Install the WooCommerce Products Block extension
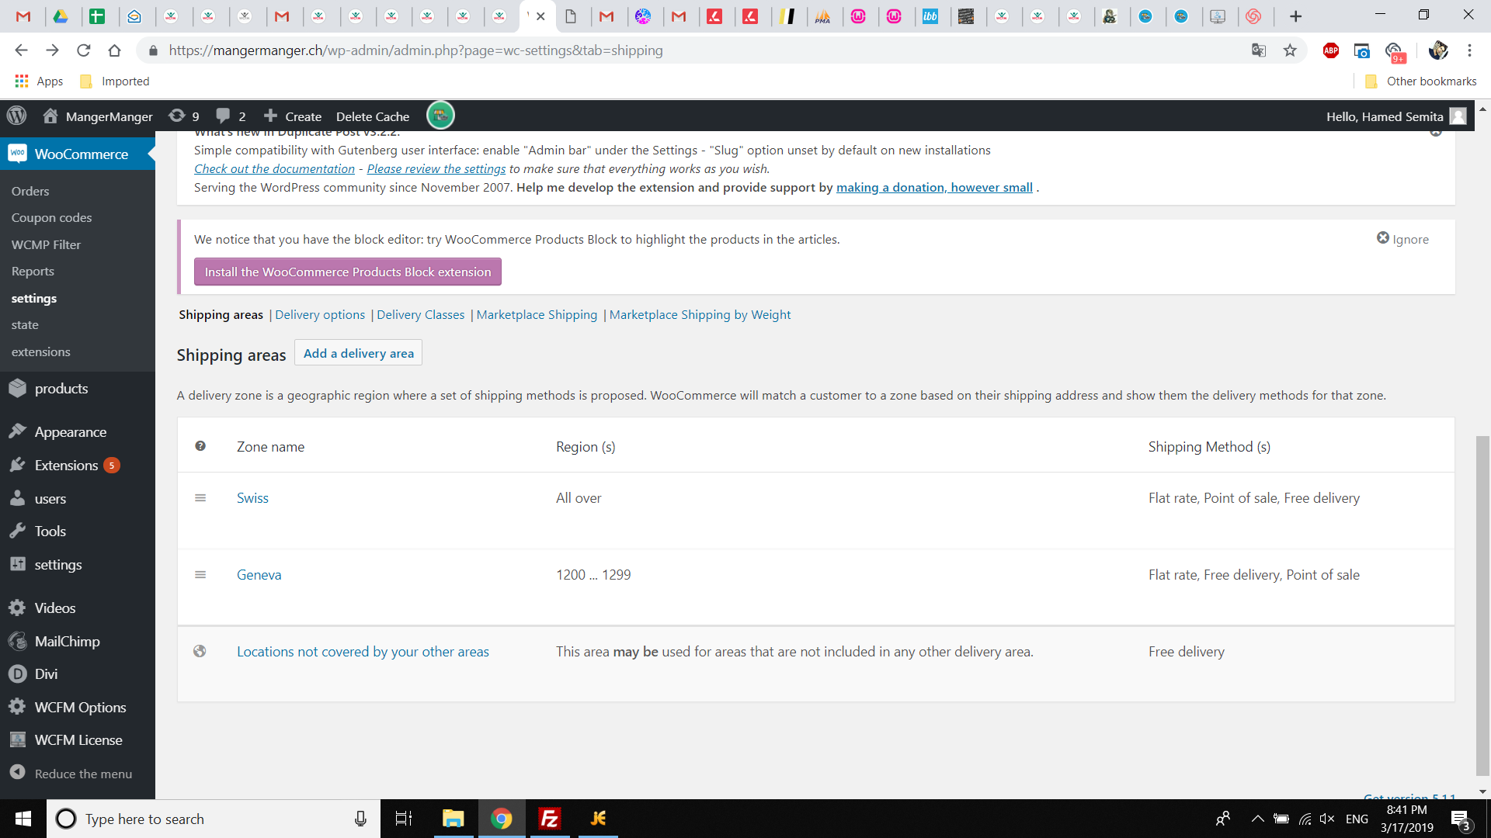Image resolution: width=1491 pixels, height=838 pixels. pyautogui.click(x=348, y=272)
